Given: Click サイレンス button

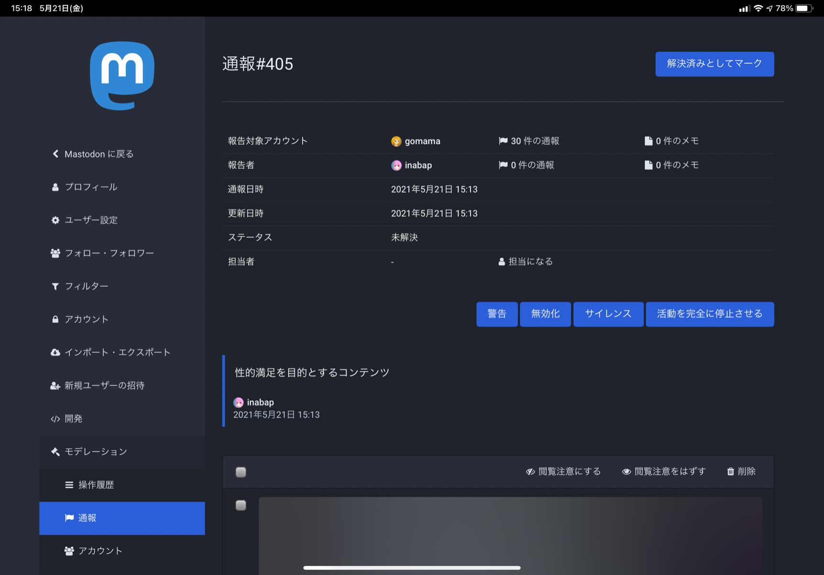Looking at the screenshot, I should pyautogui.click(x=608, y=314).
